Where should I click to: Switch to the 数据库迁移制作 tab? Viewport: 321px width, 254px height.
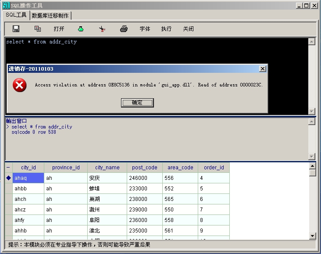pos(50,15)
